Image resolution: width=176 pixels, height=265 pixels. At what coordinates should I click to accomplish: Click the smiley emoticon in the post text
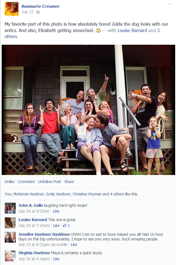[x=98, y=30]
